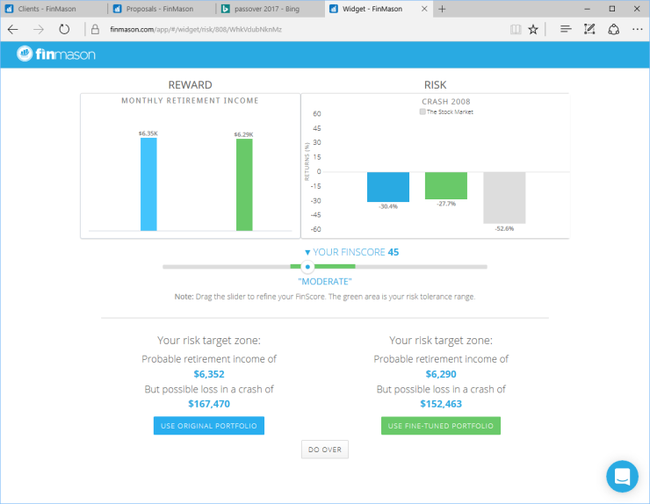Add page to favorites with star icon
650x504 pixels.
click(x=533, y=29)
